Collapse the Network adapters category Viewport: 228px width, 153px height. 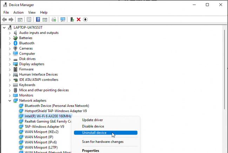click(9, 101)
